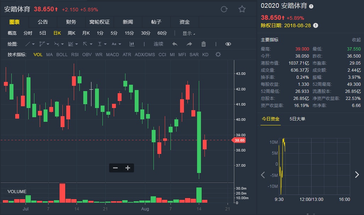
Task: Select the arrow drawing tool
Action: [85, 44]
